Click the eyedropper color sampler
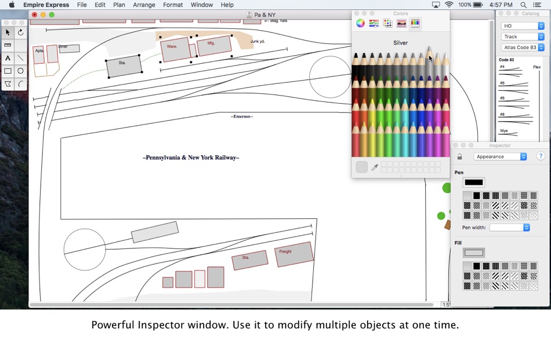The width and height of the screenshot is (551, 344). 375,167
